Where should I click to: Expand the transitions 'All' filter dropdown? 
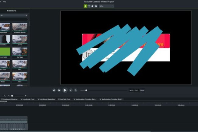14,15
